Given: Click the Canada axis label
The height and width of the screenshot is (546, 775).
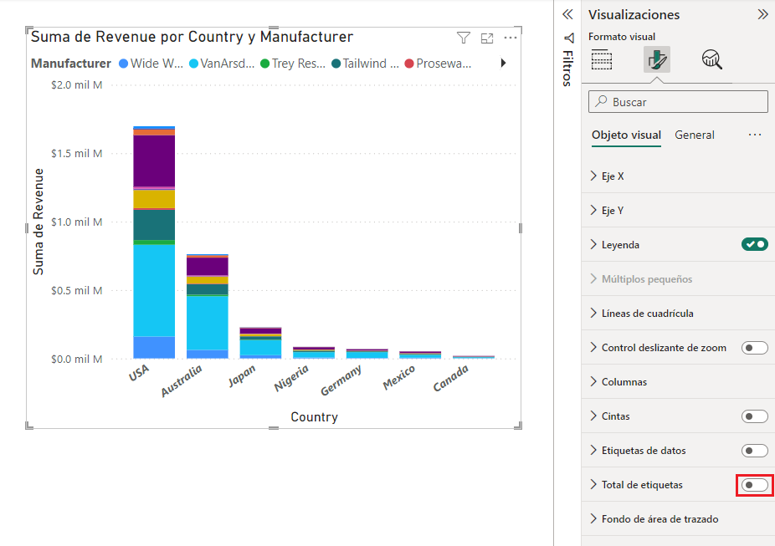Looking at the screenshot, I should 451,379.
